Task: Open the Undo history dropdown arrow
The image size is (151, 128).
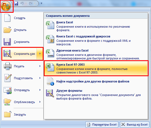Action: 26,4
